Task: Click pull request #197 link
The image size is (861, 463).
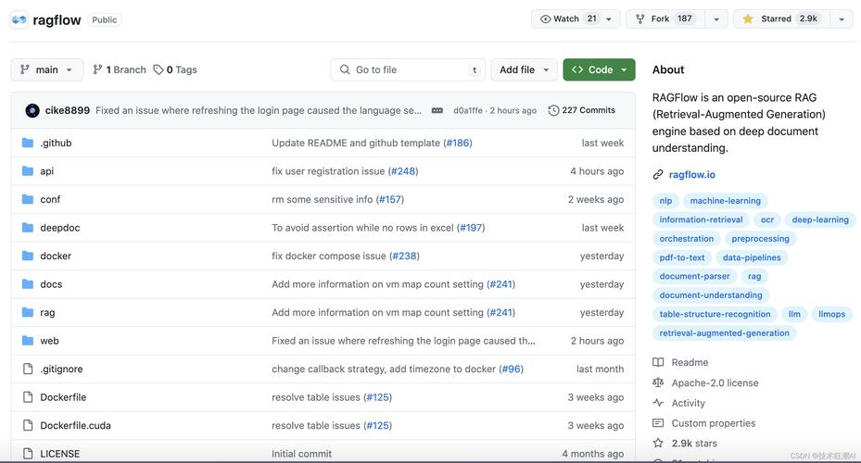Action: 471,228
